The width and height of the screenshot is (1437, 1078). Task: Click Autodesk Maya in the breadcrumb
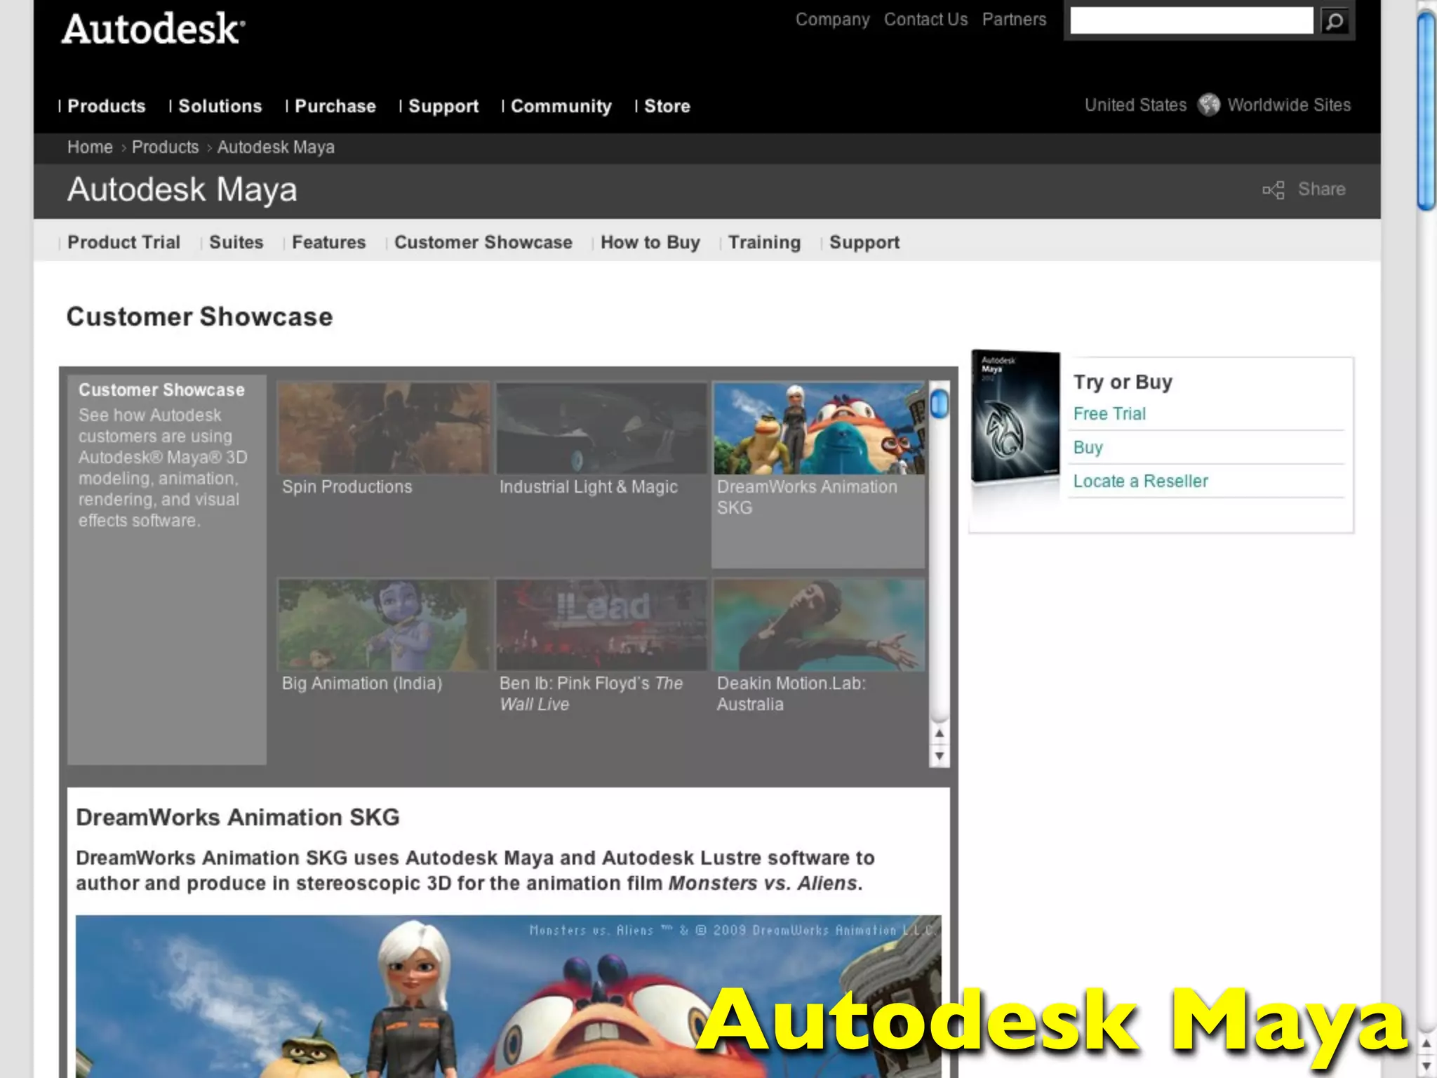click(x=276, y=147)
